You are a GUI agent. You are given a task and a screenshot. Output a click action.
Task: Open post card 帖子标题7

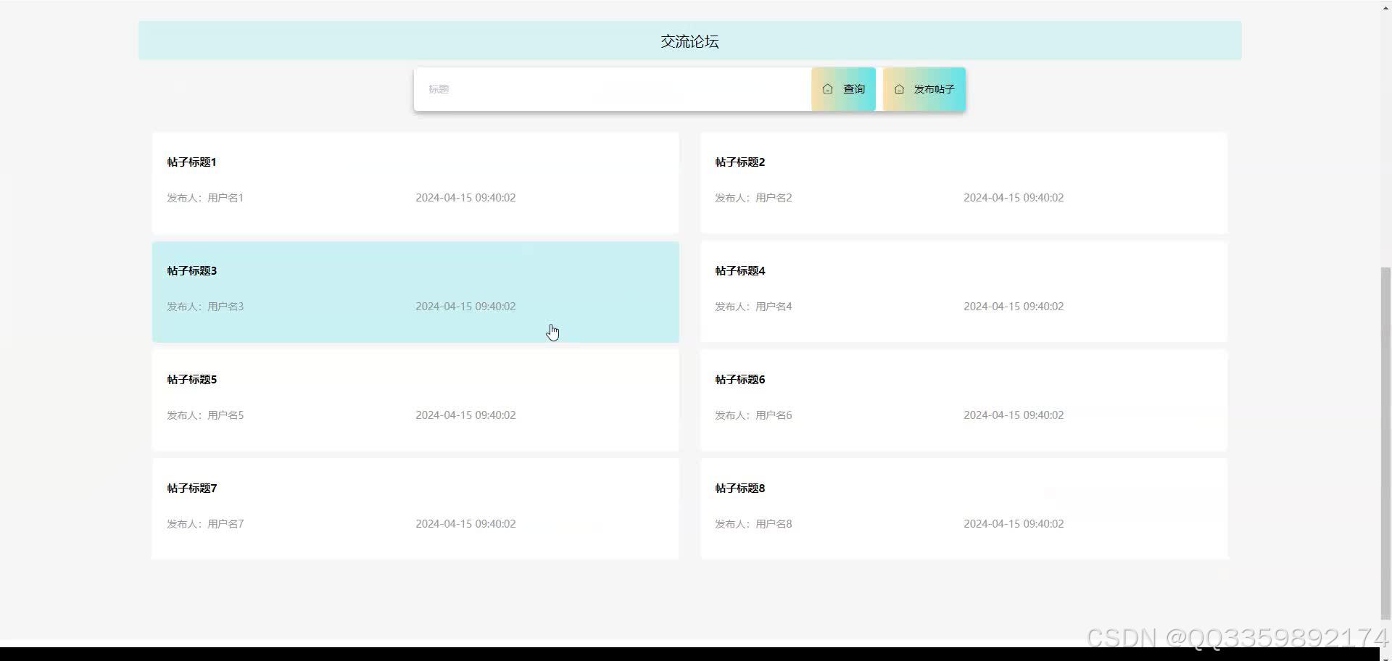pos(415,509)
